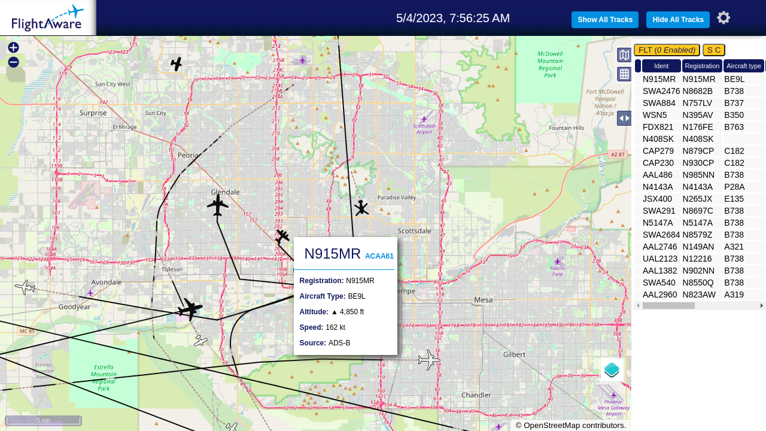Click the Falcon Field airport marker
The height and width of the screenshot is (431, 766).
558,262
